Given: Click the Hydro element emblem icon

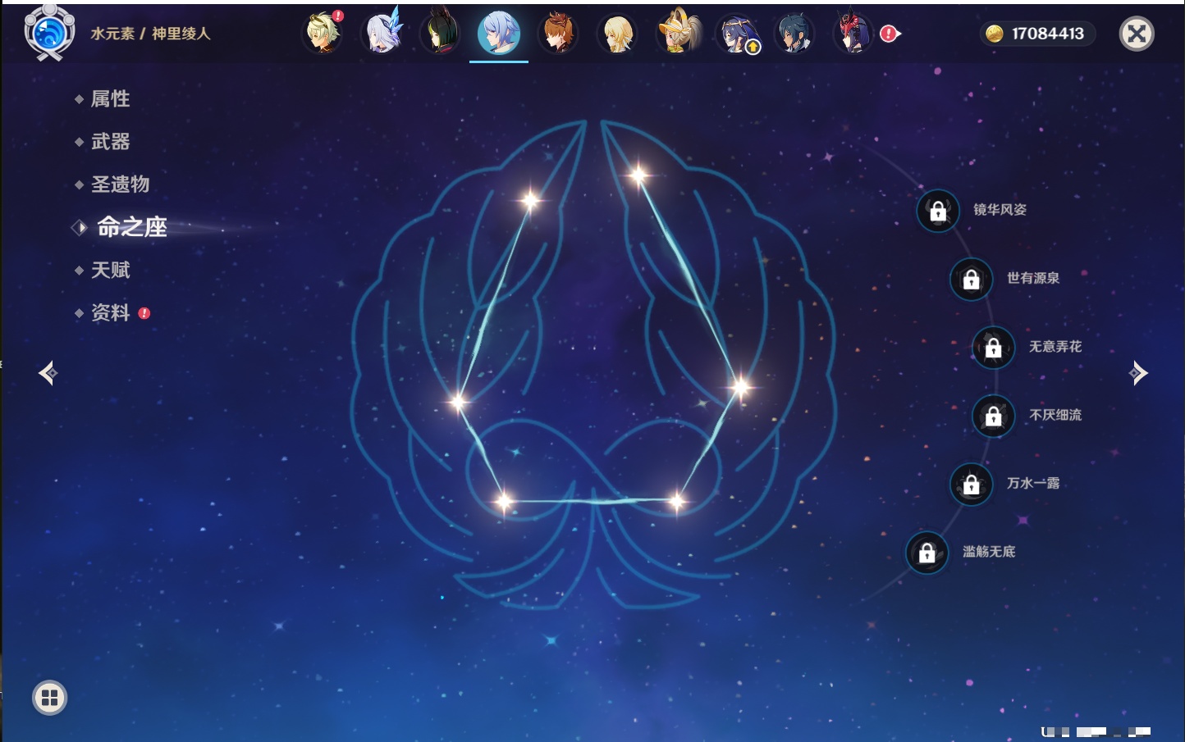Looking at the screenshot, I should tap(49, 33).
